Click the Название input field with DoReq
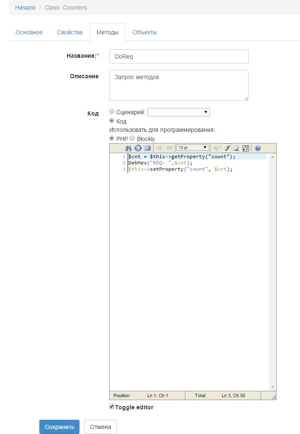Screen dimensions: 300x434 point(179,56)
